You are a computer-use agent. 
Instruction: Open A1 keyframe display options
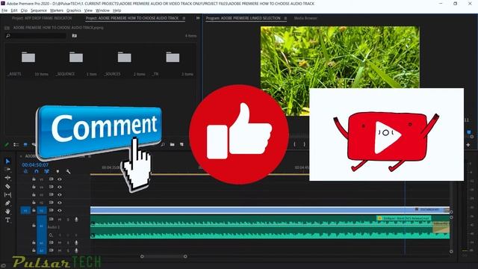tap(51, 235)
